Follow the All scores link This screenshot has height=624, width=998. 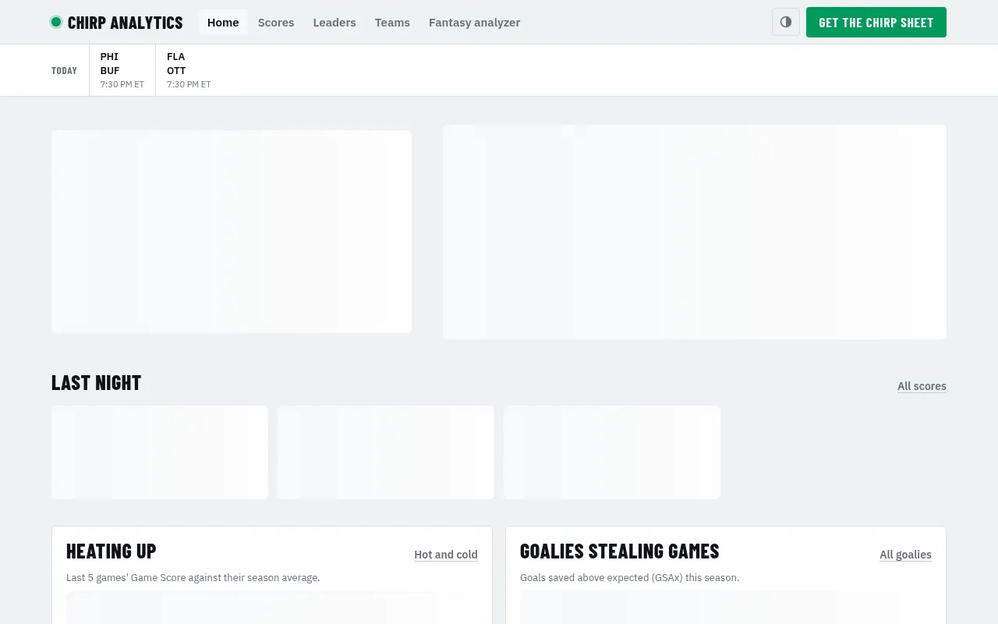pos(922,386)
